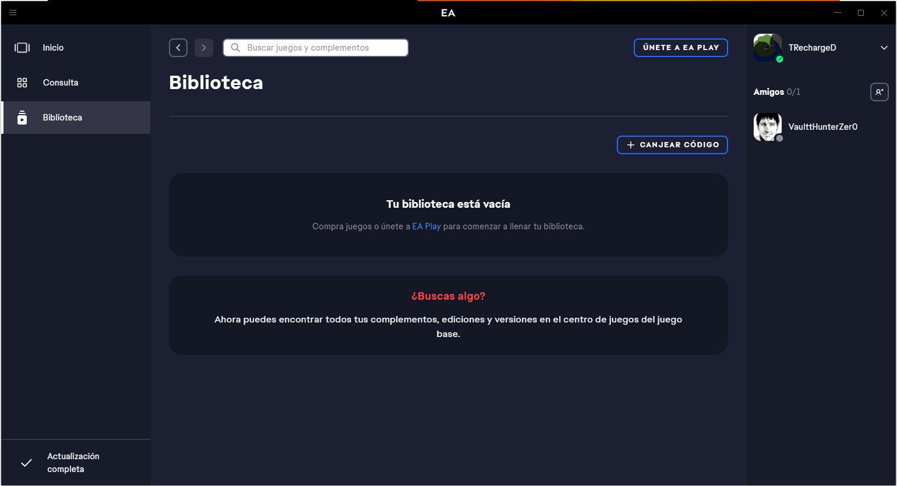
Task: Click the Biblioteca page title
Action: click(216, 83)
